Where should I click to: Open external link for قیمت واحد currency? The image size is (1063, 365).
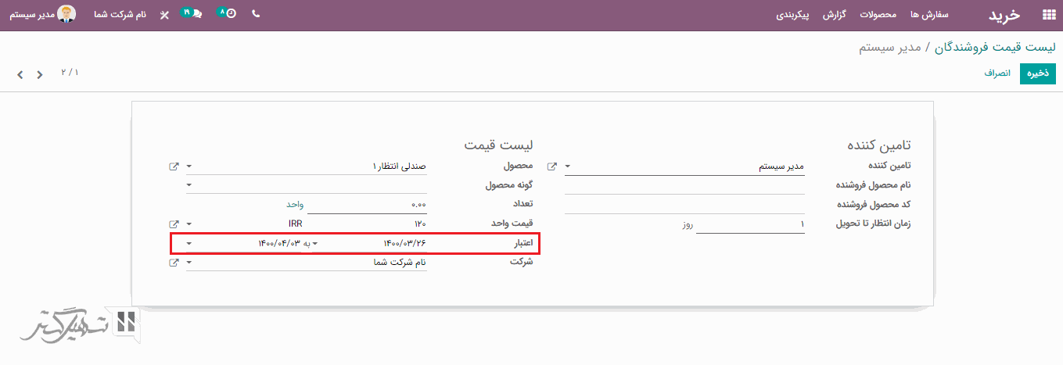point(174,224)
